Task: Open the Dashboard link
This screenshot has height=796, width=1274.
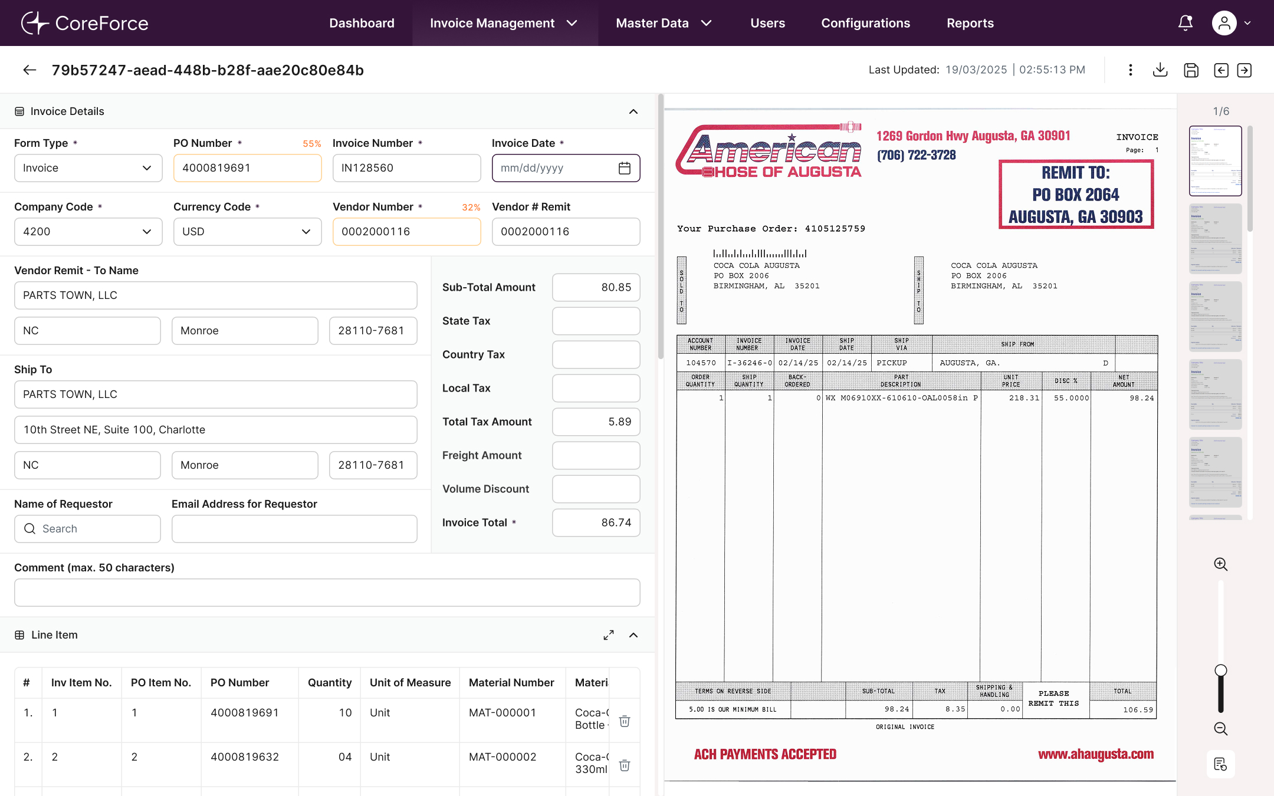Action: [x=362, y=23]
